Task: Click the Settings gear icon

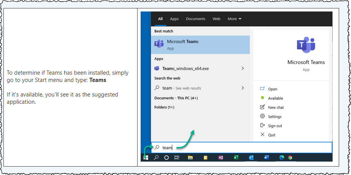Action: tap(262, 116)
